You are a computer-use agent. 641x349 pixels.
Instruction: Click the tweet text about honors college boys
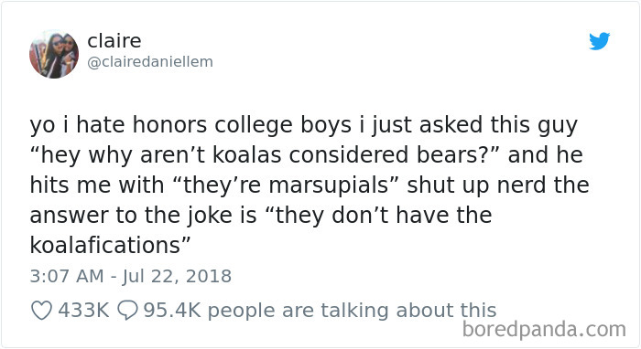point(310,185)
